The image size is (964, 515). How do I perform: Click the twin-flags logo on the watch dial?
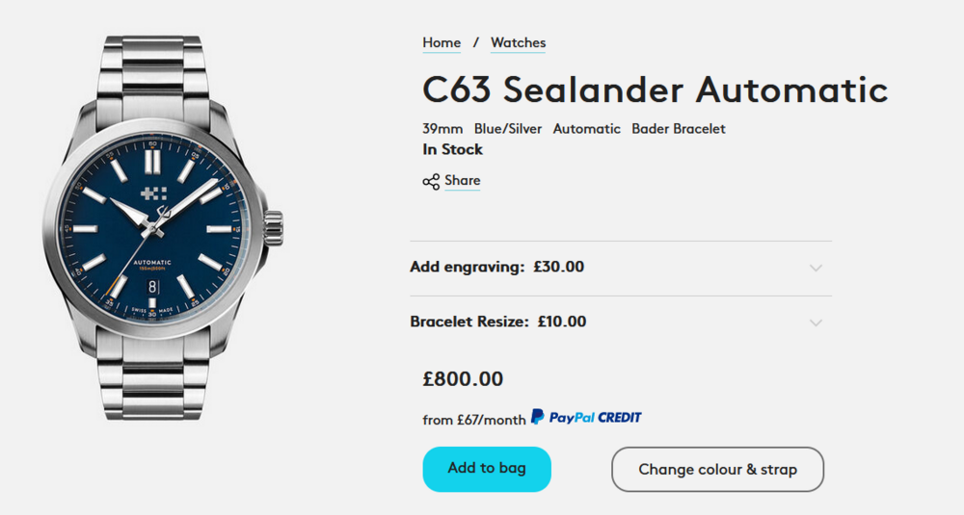153,193
